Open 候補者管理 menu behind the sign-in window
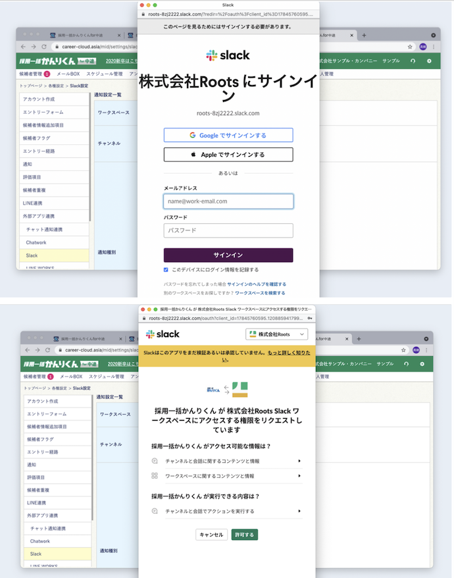The height and width of the screenshot is (578, 454). point(30,74)
